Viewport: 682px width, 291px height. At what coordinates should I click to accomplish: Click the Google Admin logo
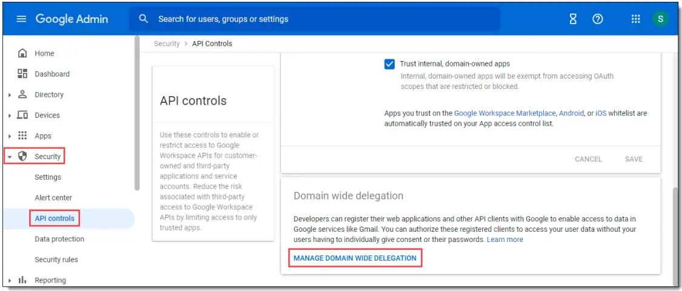point(71,19)
